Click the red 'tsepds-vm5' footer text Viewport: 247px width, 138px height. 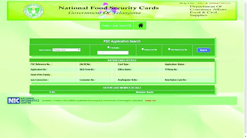[x=150, y=101]
